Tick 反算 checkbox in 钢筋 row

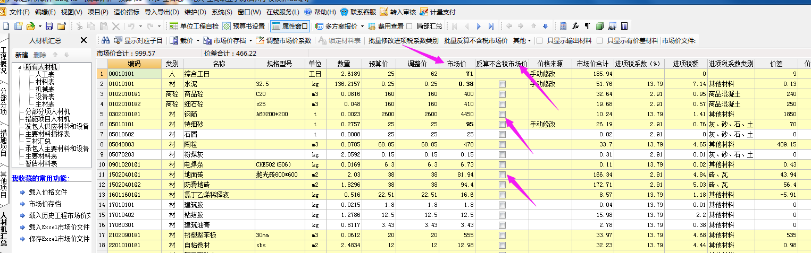pyautogui.click(x=502, y=114)
